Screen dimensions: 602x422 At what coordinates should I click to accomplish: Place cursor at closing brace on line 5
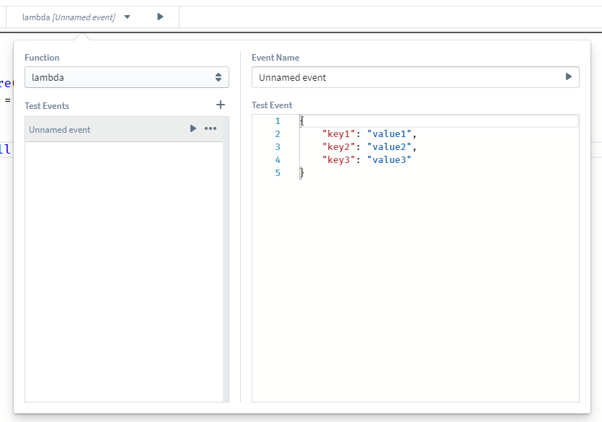[x=302, y=173]
